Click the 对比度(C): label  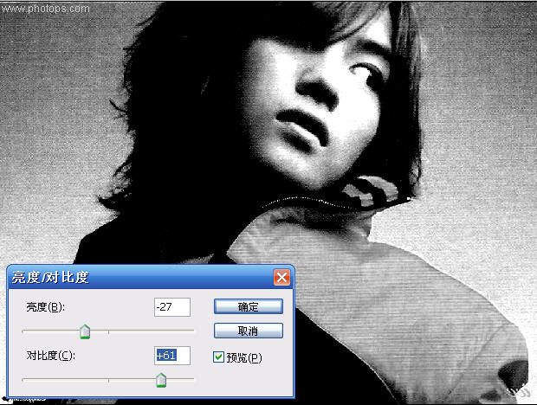[x=51, y=356]
